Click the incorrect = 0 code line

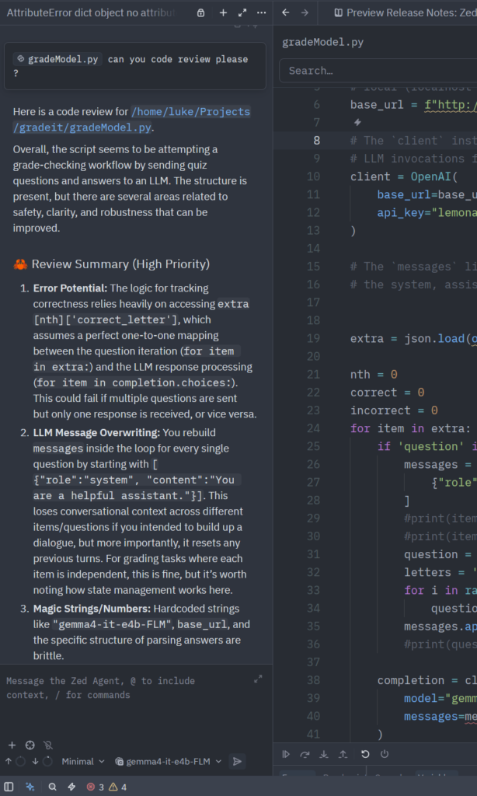pyautogui.click(x=395, y=410)
